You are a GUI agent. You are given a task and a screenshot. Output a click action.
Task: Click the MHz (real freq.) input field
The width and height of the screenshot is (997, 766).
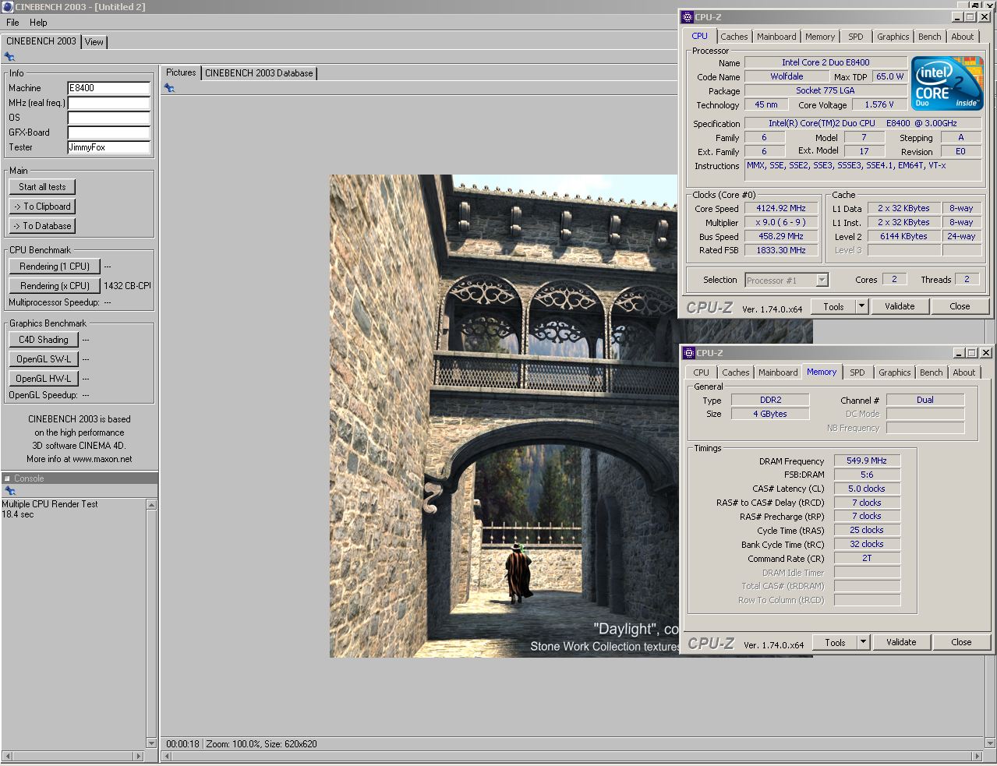coord(108,103)
